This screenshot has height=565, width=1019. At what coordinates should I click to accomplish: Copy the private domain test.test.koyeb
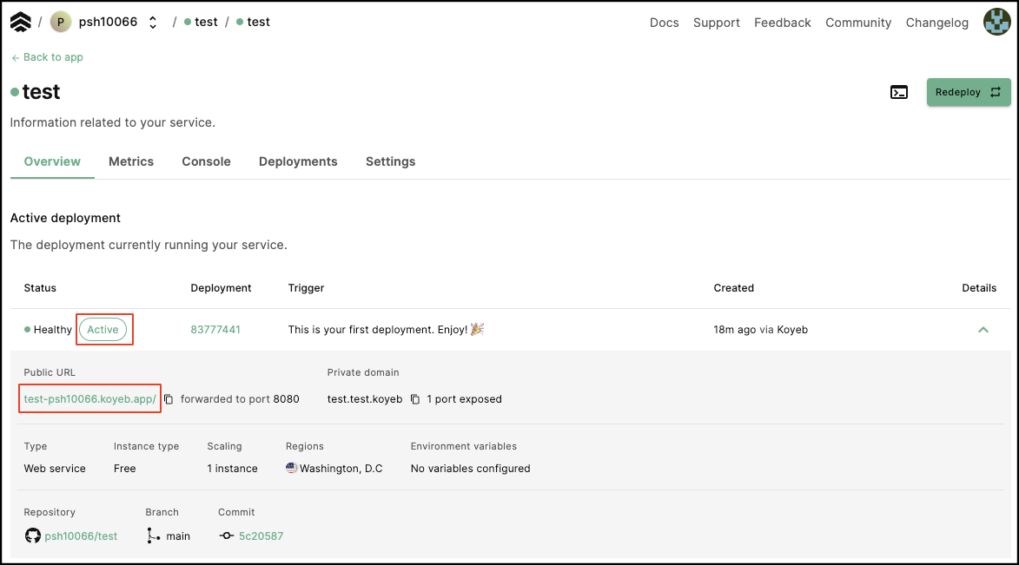pyautogui.click(x=415, y=399)
